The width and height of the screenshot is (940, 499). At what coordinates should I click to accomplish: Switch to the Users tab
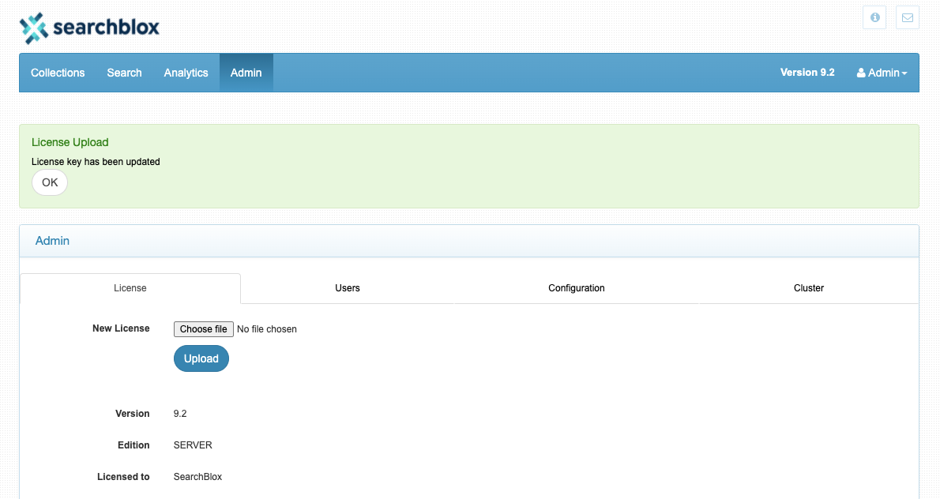click(347, 288)
